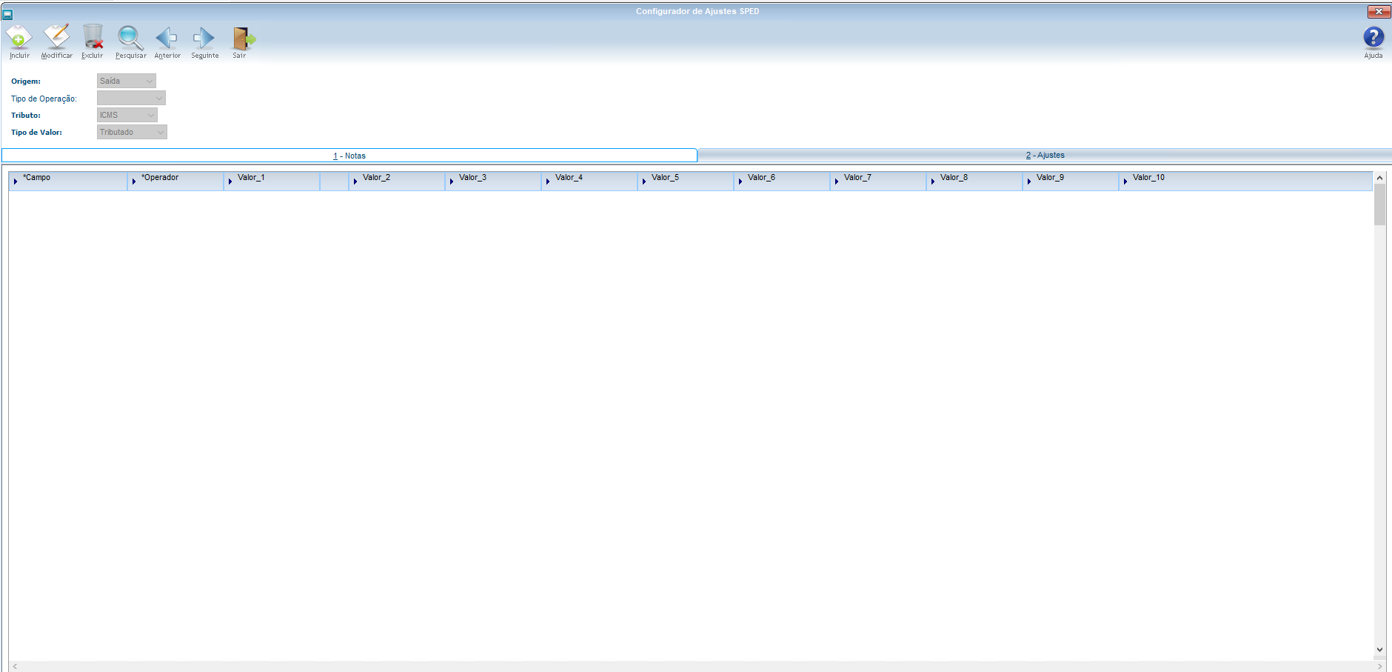Open the Tipo de Operação dropdown

point(131,98)
